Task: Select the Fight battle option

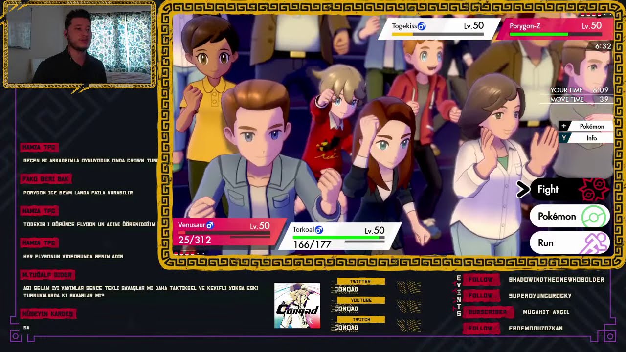Action: click(570, 190)
